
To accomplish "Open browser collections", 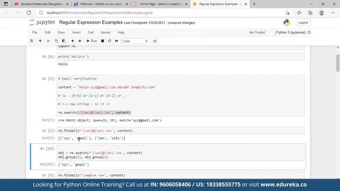I will click(310, 13).
